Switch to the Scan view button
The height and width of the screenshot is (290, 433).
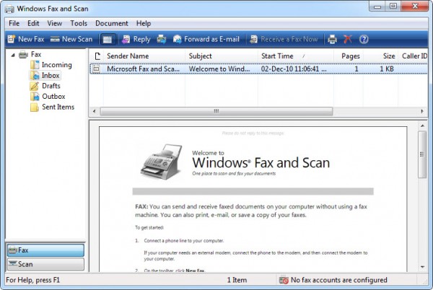tap(45, 264)
